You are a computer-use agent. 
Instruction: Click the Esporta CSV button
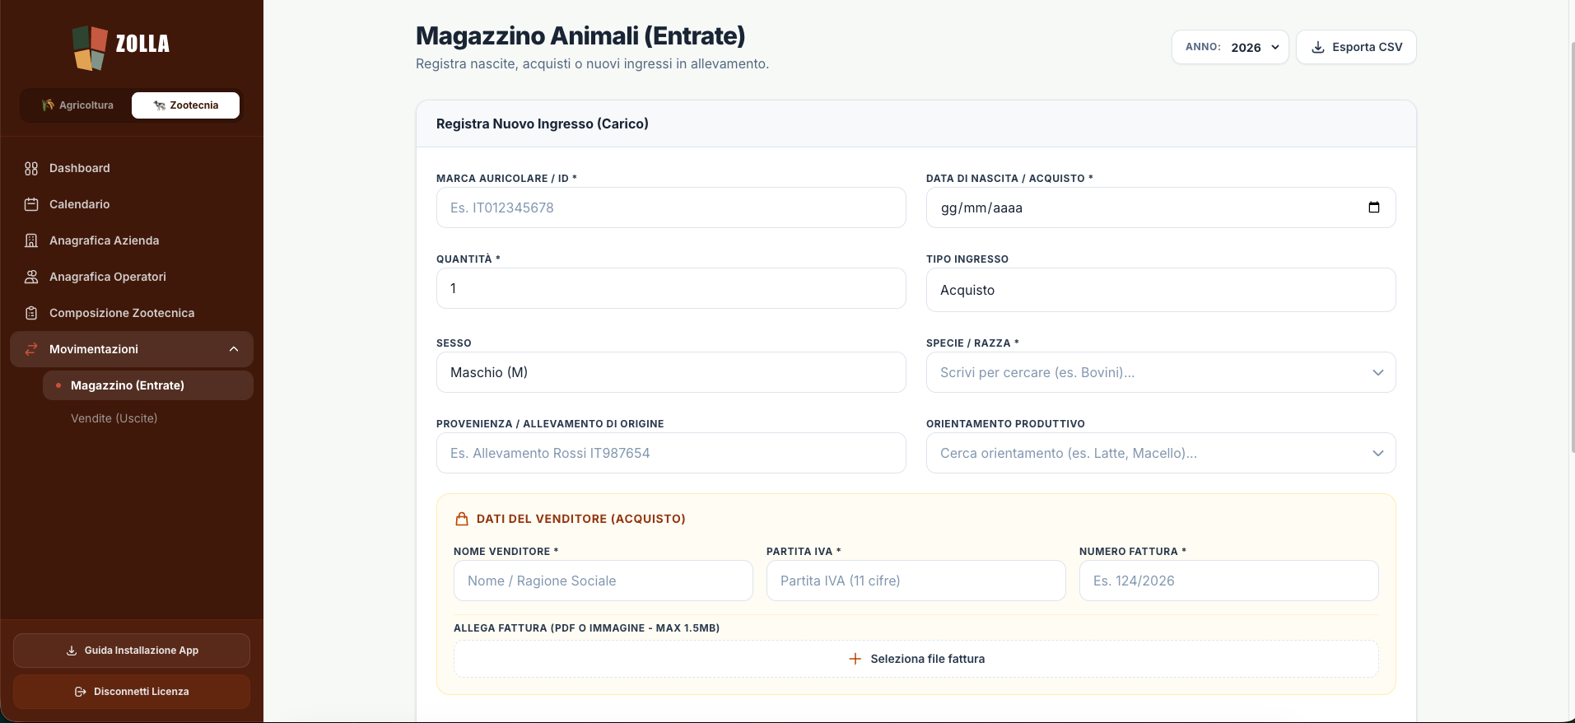[x=1356, y=47]
